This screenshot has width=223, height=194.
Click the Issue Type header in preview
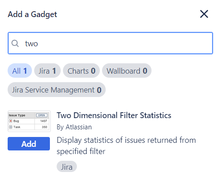click(x=17, y=115)
